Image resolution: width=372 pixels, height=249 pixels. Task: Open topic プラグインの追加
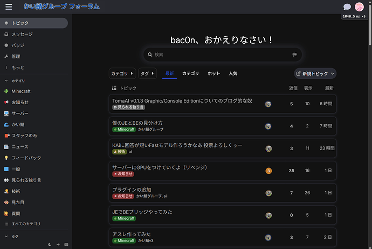132,190
